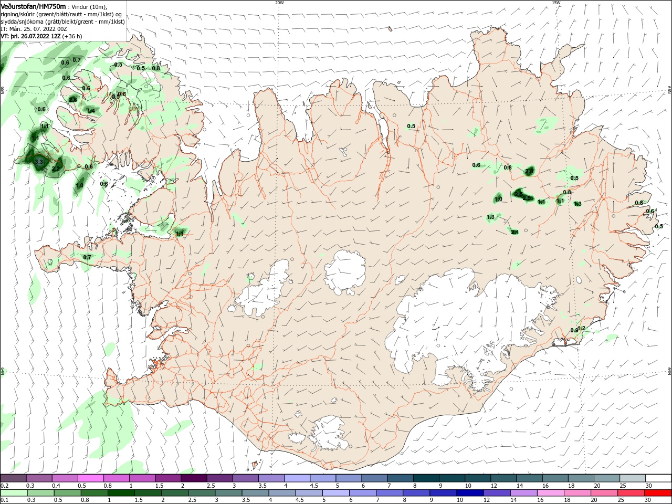Pick deep blue bottom-row swatch between 10 and 12
672x504 pixels.
(469, 493)
